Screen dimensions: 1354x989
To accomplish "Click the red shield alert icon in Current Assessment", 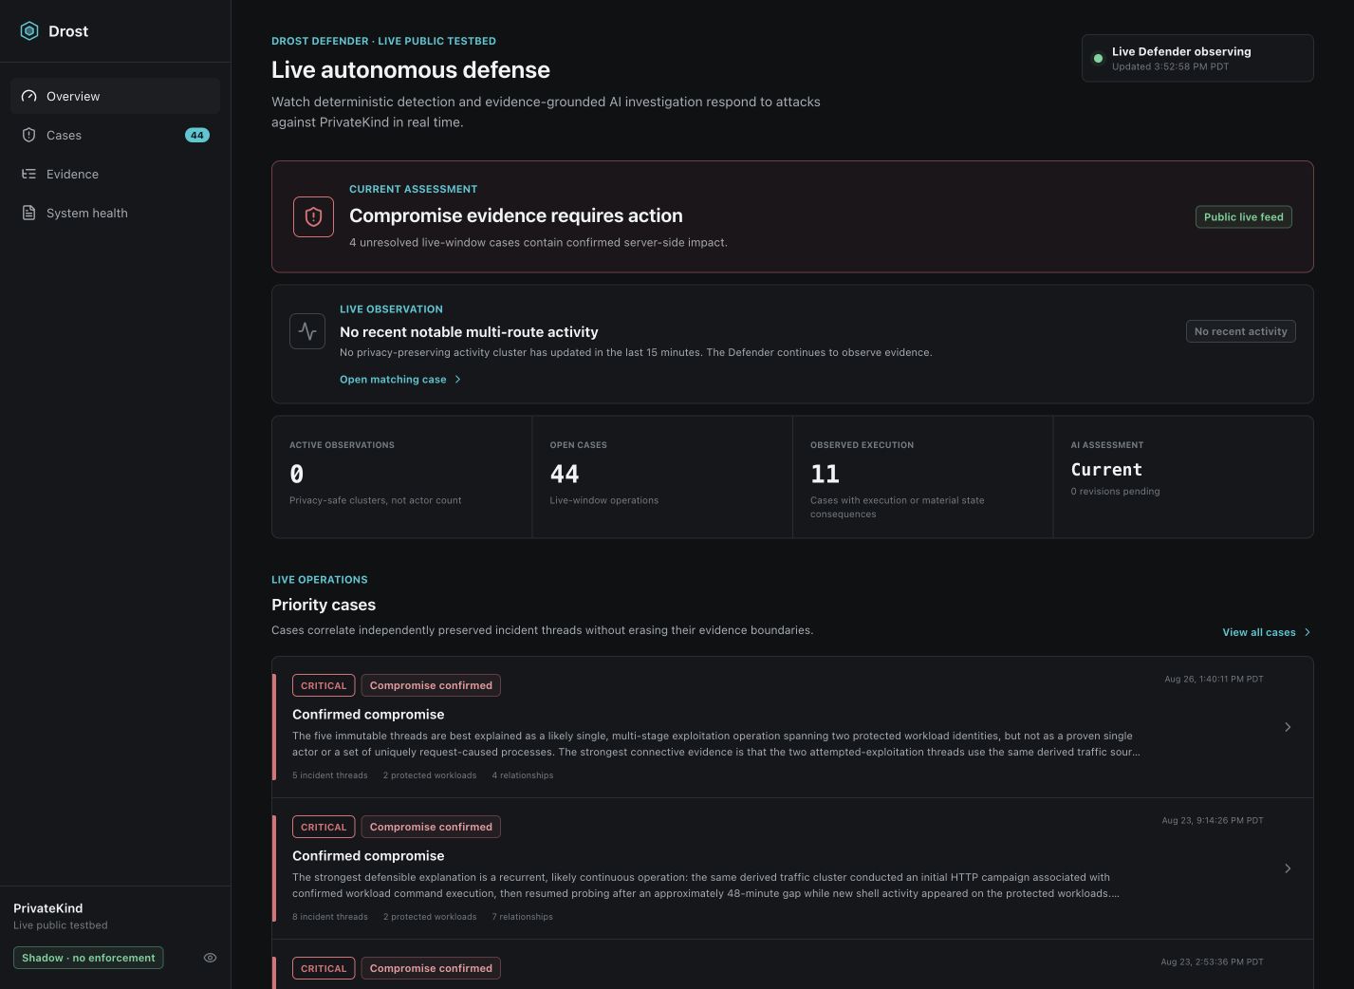I will [313, 216].
